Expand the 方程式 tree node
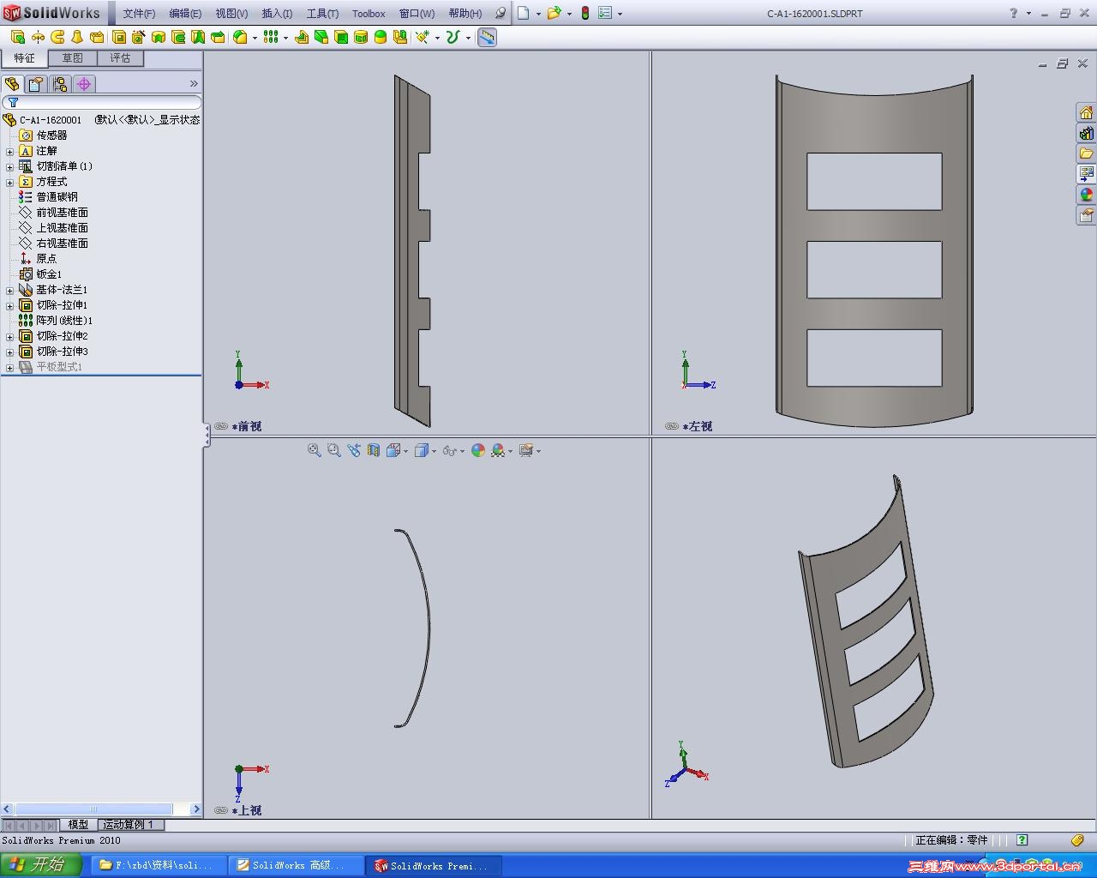 (x=9, y=182)
